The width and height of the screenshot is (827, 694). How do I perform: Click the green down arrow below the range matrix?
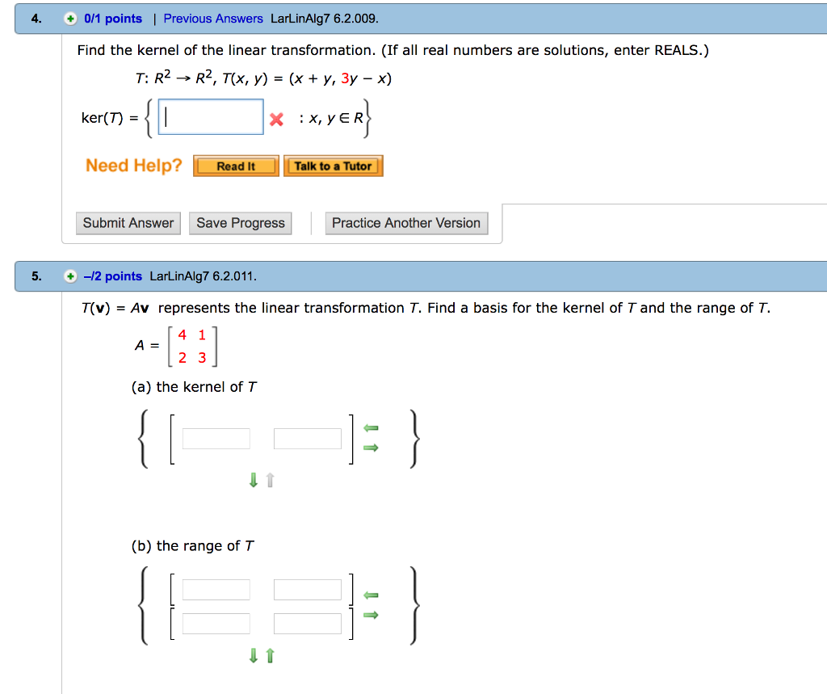coord(252,656)
